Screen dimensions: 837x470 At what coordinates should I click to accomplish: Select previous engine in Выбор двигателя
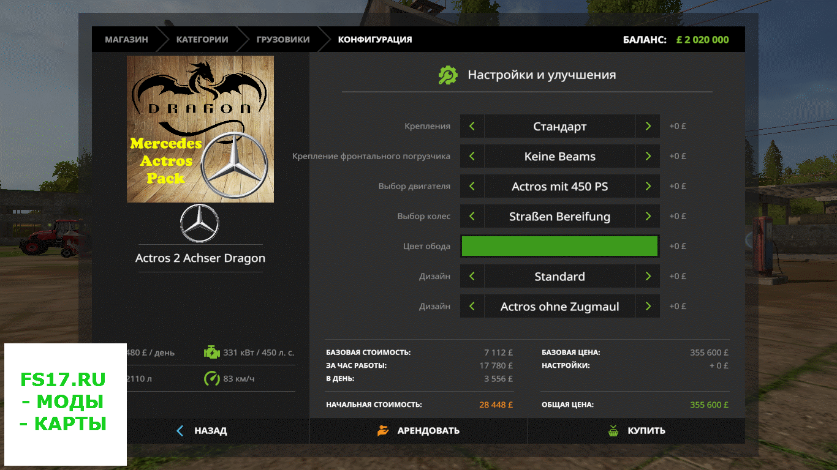[472, 186]
